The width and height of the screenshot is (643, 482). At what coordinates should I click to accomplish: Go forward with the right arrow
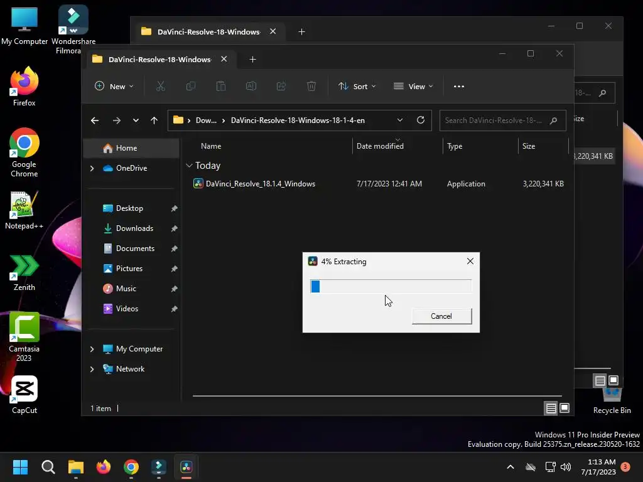pyautogui.click(x=116, y=120)
